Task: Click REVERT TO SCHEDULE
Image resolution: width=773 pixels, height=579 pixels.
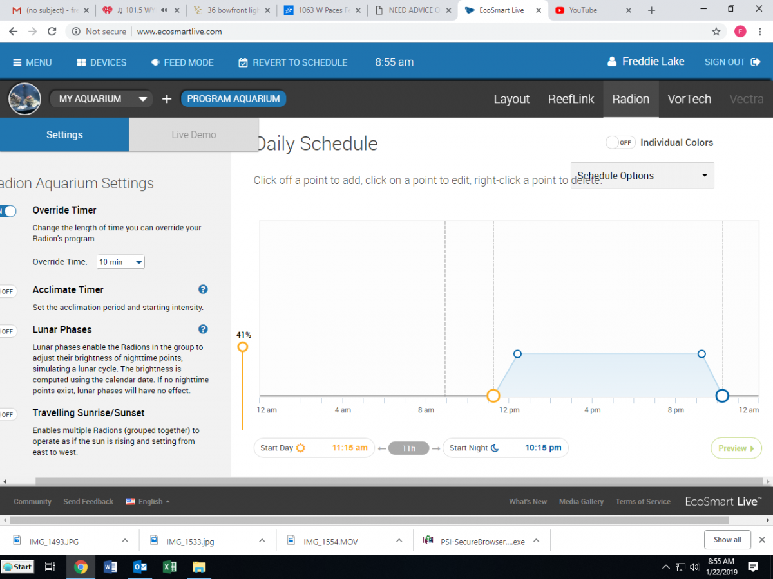Action: [x=293, y=62]
